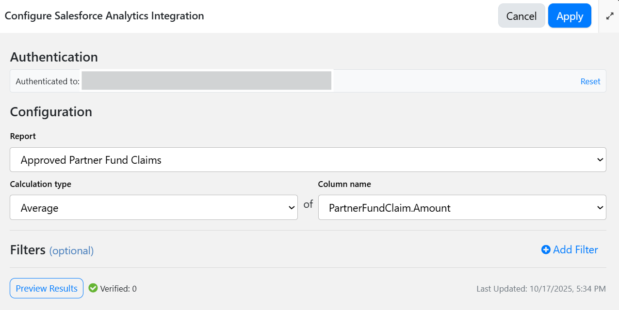Click the redacted Authenticated to account field
This screenshot has width=619, height=310.
point(206,81)
